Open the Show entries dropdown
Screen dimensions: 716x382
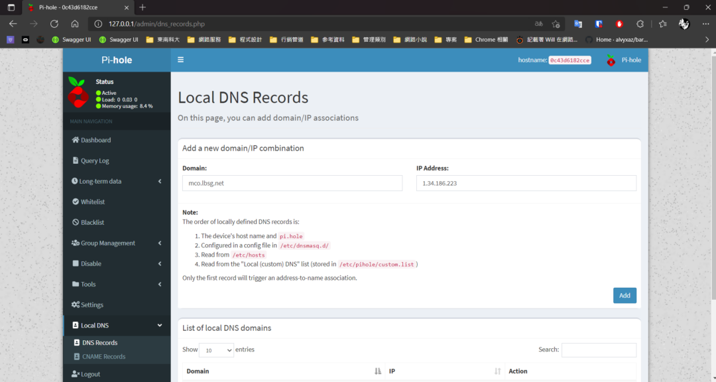tap(216, 350)
